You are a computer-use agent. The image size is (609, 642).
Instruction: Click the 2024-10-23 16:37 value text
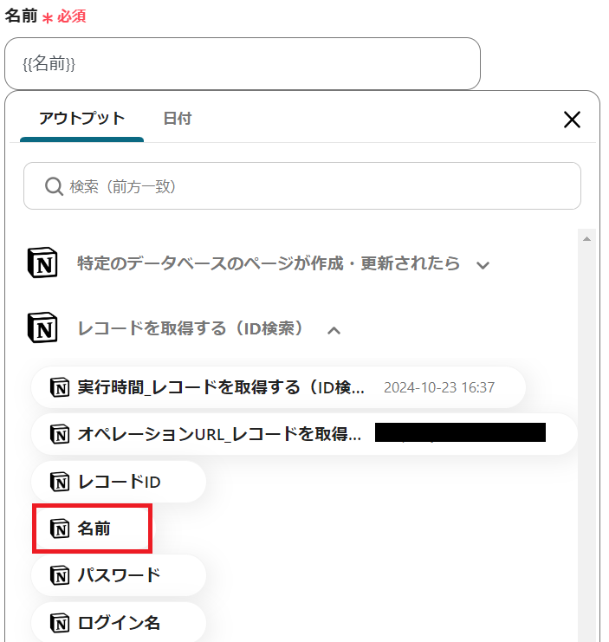[x=439, y=387]
